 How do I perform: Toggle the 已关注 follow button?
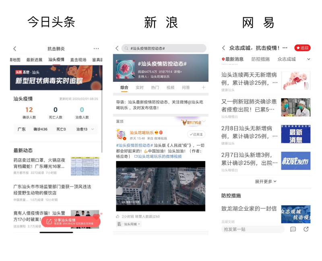196,135
